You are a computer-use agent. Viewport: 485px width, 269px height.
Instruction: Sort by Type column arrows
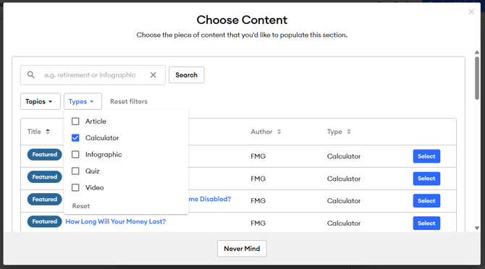coord(349,132)
